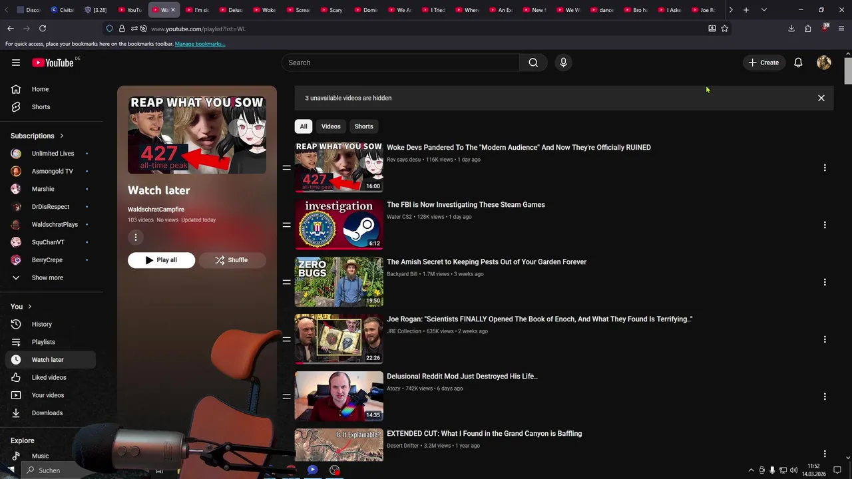Screen dimensions: 852x479
Task: Expand the You section chevron
Action: click(x=29, y=307)
